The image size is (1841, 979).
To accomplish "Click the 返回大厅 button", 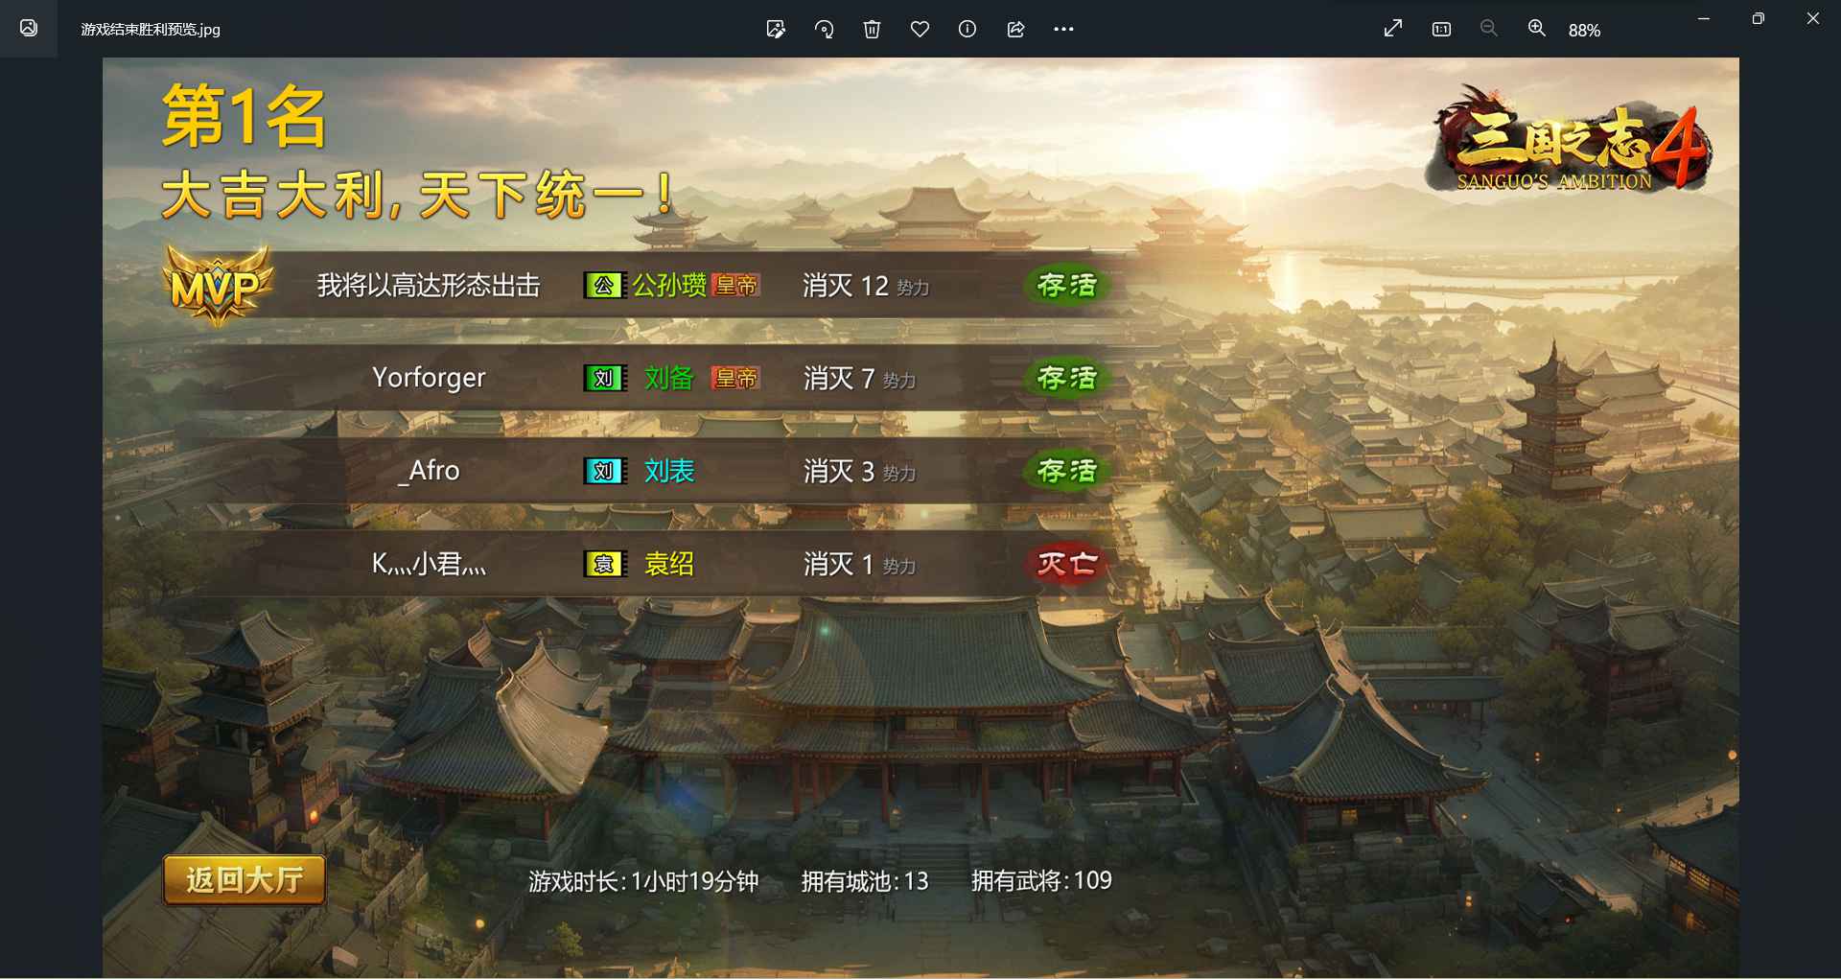I will 245,880.
